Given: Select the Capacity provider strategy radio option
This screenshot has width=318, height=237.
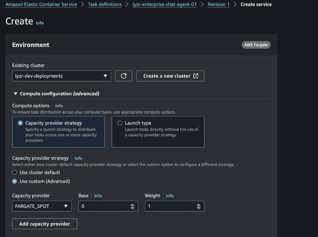Looking at the screenshot, I should (x=20, y=123).
